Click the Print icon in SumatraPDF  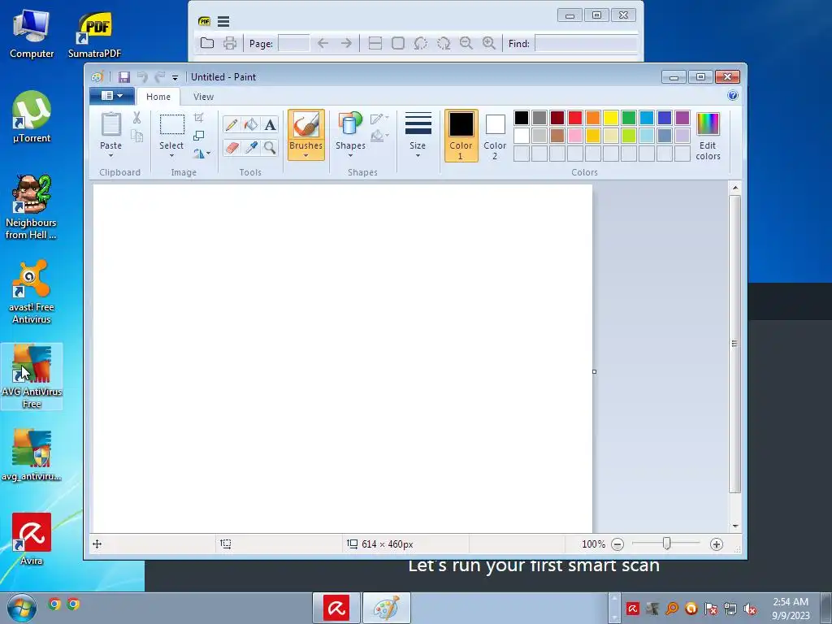(230, 44)
